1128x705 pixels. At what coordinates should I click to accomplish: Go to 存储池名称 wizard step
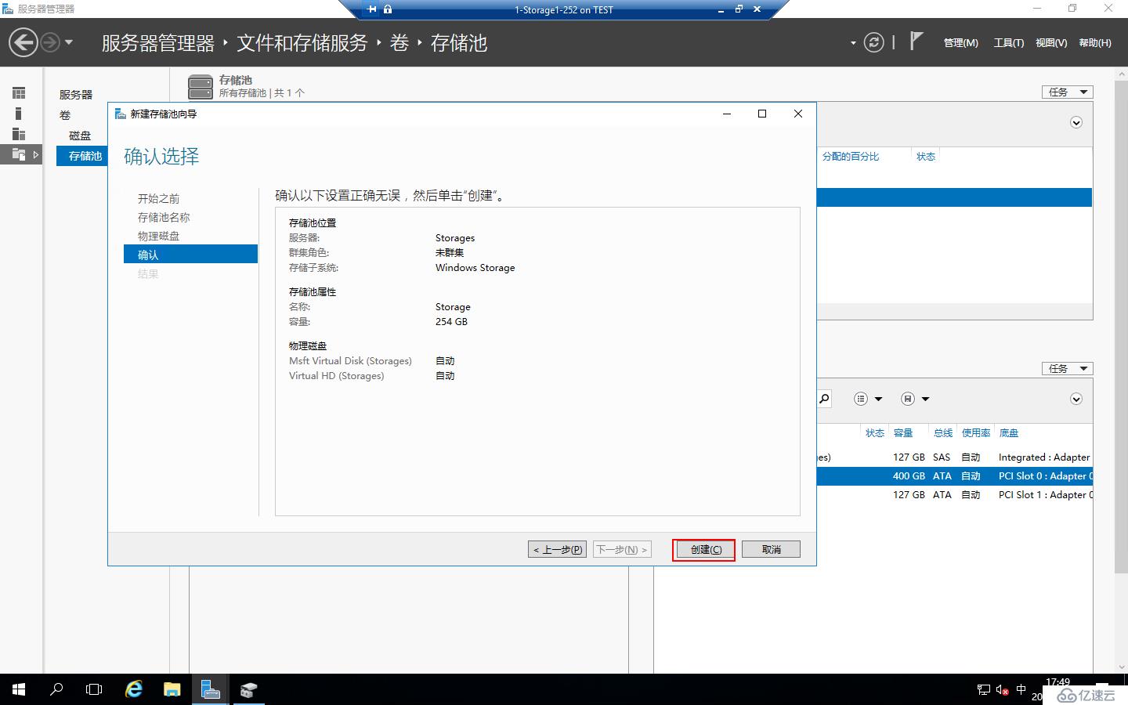tap(164, 218)
